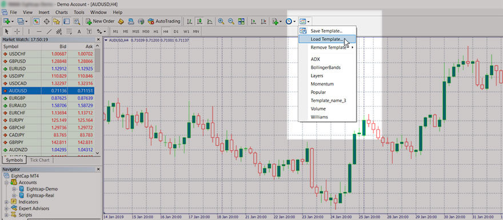
Task: Switch timeframe to MN
Action: 196,31
